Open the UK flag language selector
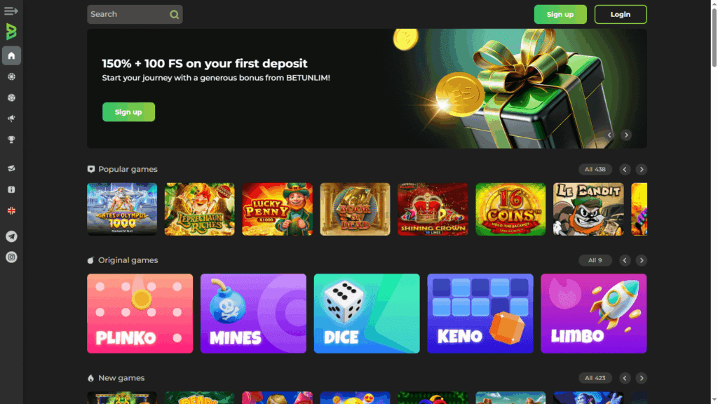Image resolution: width=718 pixels, height=404 pixels. pyautogui.click(x=11, y=210)
